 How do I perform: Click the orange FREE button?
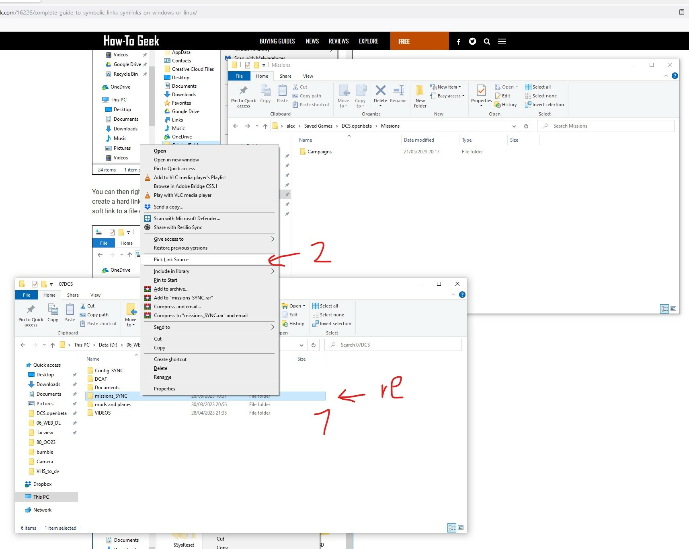tap(419, 41)
